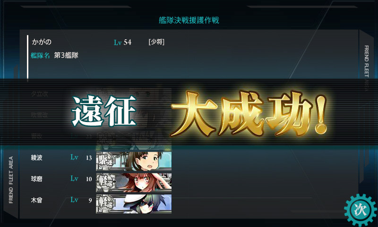
Task: Select Ayanami's ship portrait banner
Action: pos(134,161)
